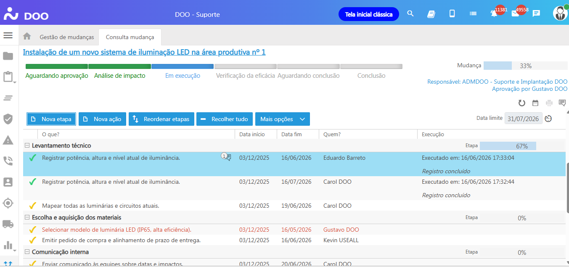This screenshot has height=267, width=569.
Task: Switch to Gestão de mudanças tab
Action: tap(67, 37)
